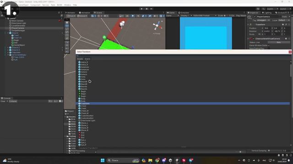
Task: Select the Move tool in Scene toolbar
Action: pyautogui.click(x=67, y=26)
